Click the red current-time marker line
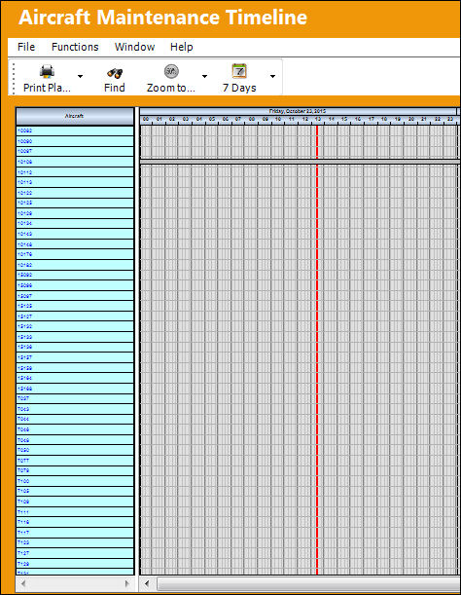The image size is (461, 595). click(x=317, y=349)
